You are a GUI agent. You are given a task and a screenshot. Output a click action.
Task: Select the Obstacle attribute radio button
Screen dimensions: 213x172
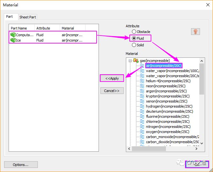coord(134,32)
